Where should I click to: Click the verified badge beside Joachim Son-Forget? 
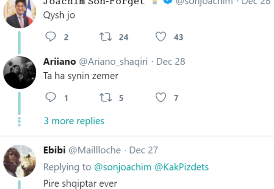click(x=168, y=2)
